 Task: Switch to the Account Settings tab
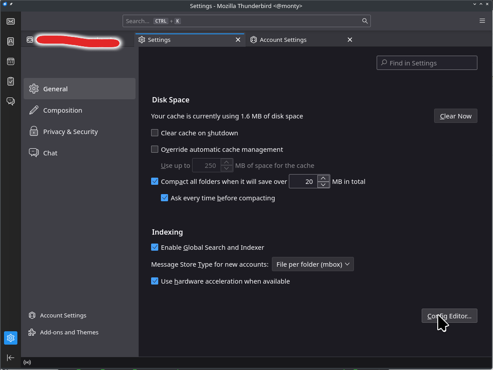[283, 40]
